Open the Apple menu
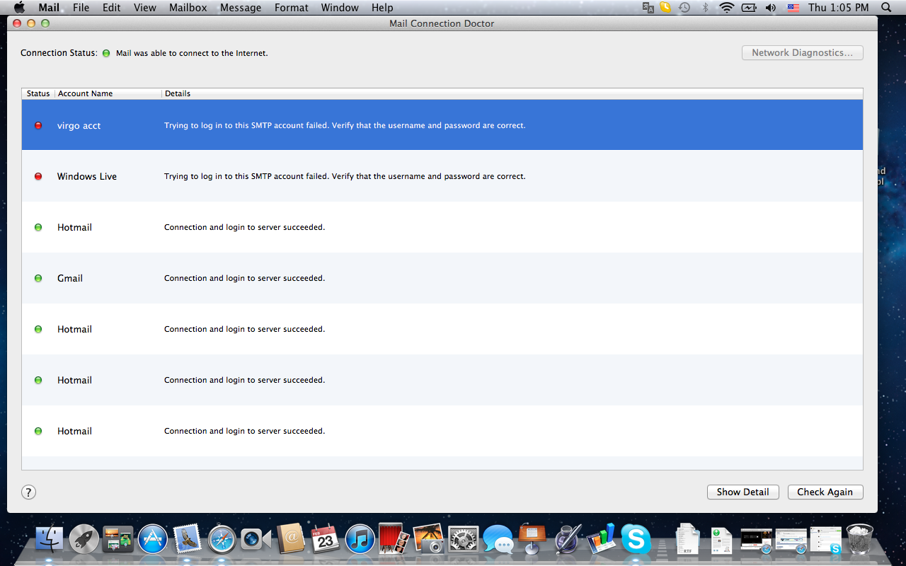This screenshot has height=566, width=906. pos(19,8)
